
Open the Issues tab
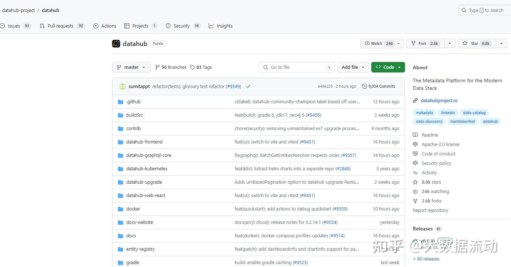pyautogui.click(x=15, y=26)
